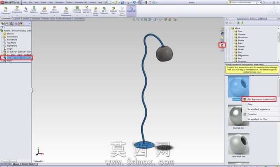The image size is (280, 167).
Task: Select the Steel appearance folder
Action: 240,31
